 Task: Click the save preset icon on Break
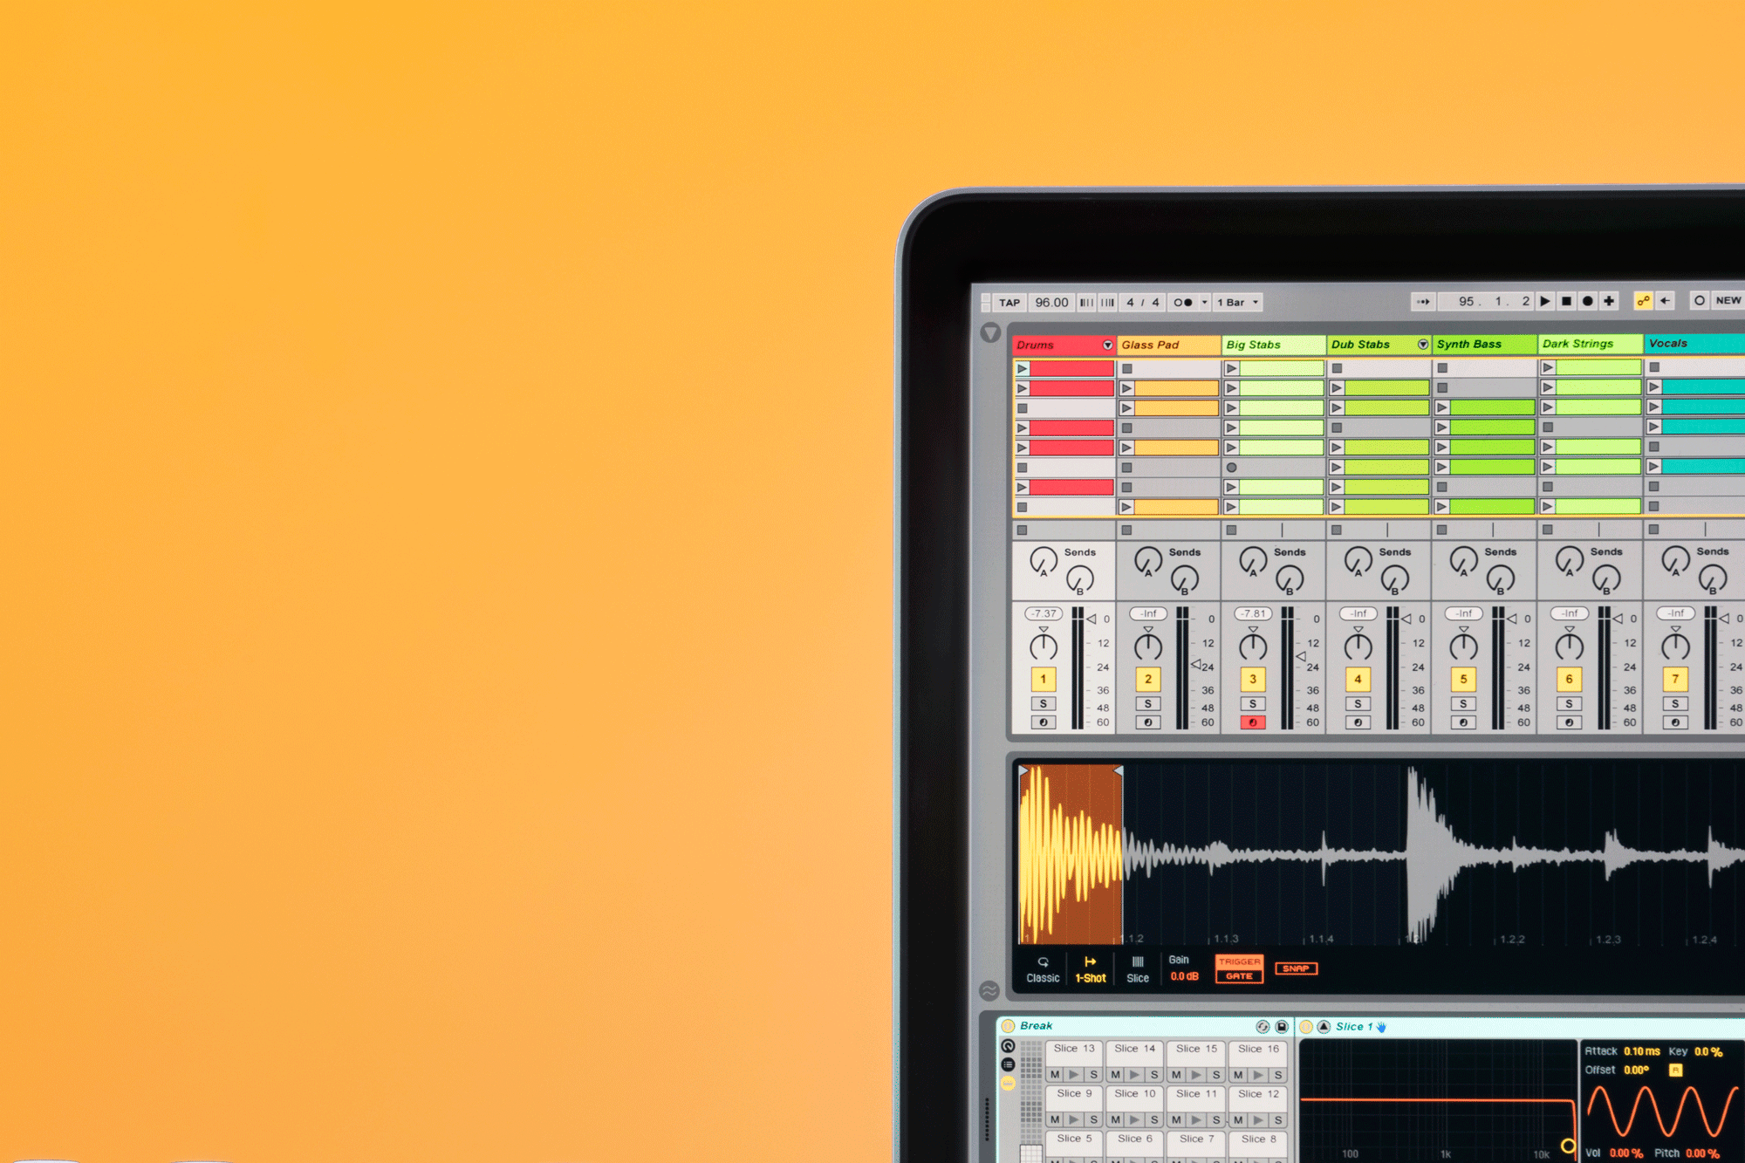click(x=1282, y=1027)
